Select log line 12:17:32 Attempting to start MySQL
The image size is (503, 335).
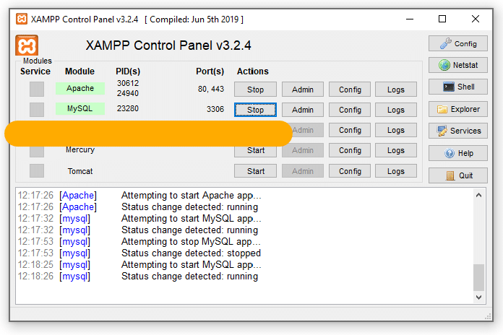(139, 218)
